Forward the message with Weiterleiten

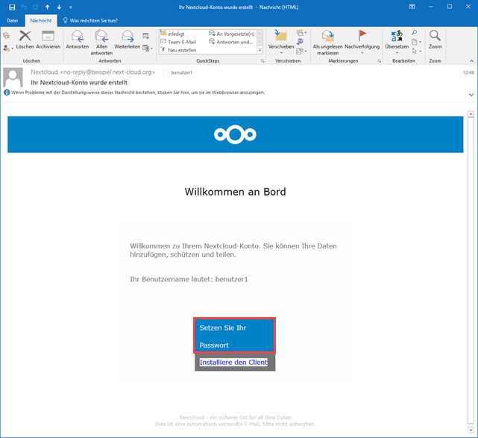[x=128, y=40]
